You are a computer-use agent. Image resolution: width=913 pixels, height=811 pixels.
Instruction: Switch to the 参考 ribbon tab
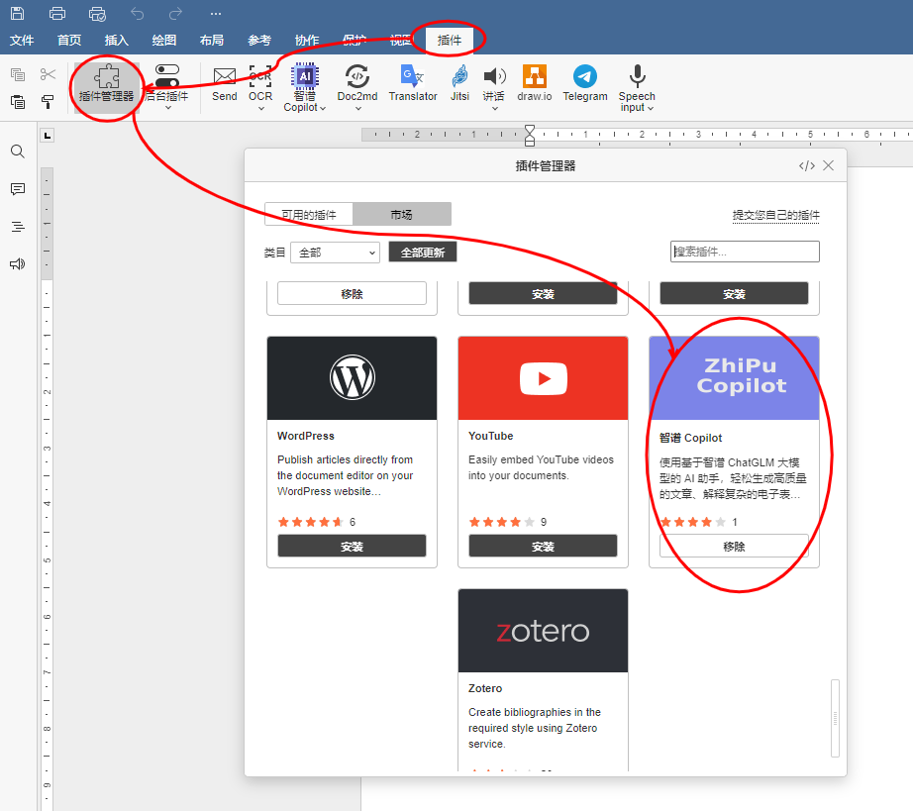[x=259, y=41]
